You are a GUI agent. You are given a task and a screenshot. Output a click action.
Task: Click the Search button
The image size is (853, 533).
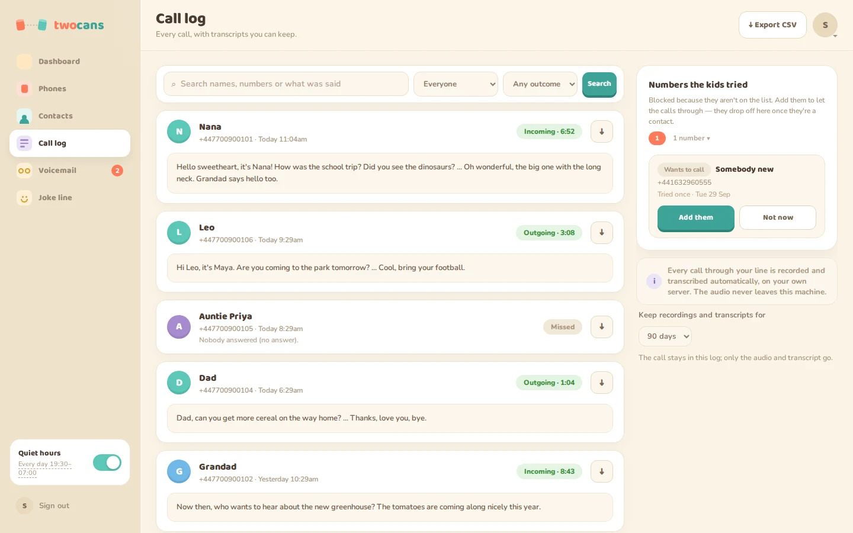pos(599,84)
